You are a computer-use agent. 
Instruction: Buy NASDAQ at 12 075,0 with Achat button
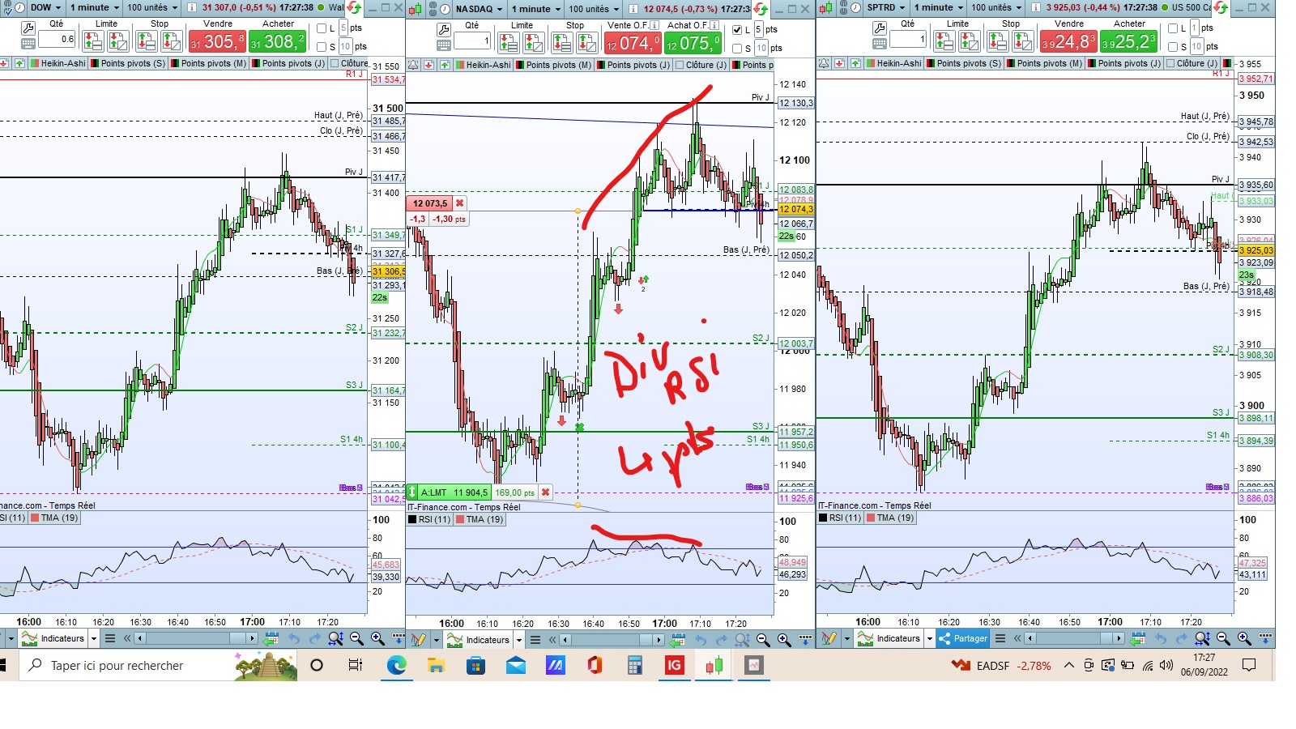coord(693,43)
